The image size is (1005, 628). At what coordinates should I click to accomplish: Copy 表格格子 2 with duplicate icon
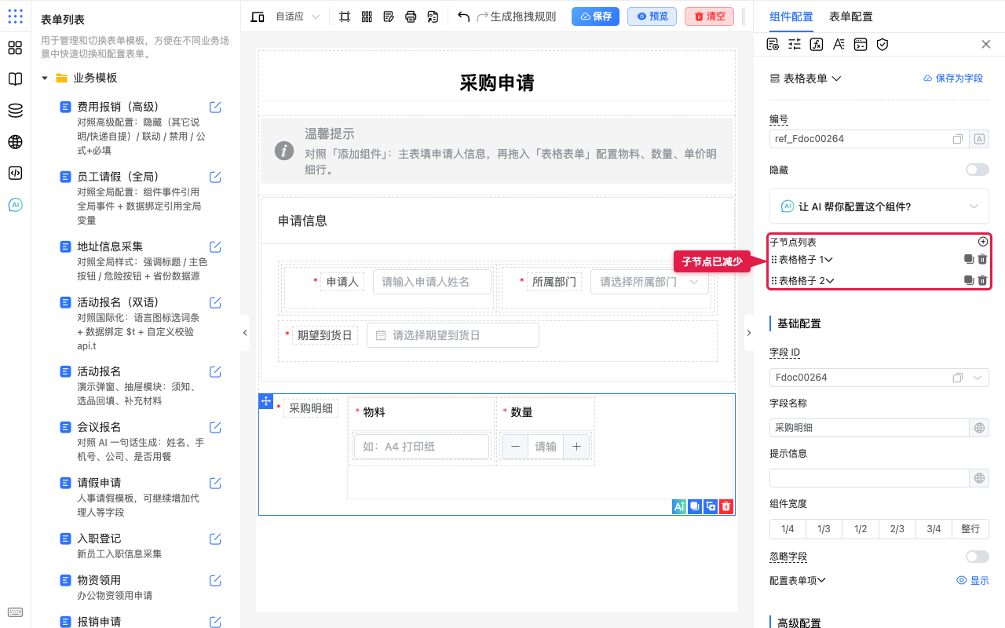tap(969, 280)
